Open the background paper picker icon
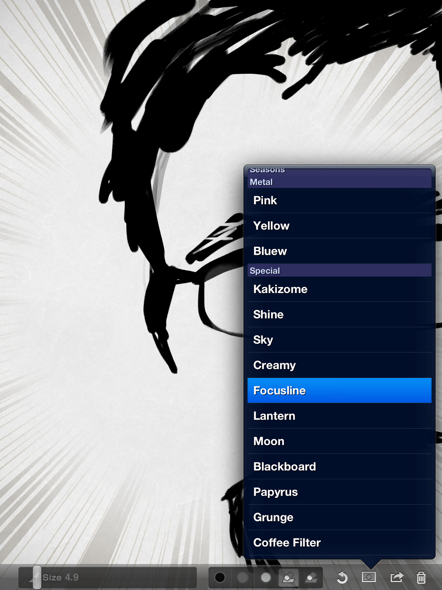Image resolution: width=442 pixels, height=590 pixels. [369, 577]
